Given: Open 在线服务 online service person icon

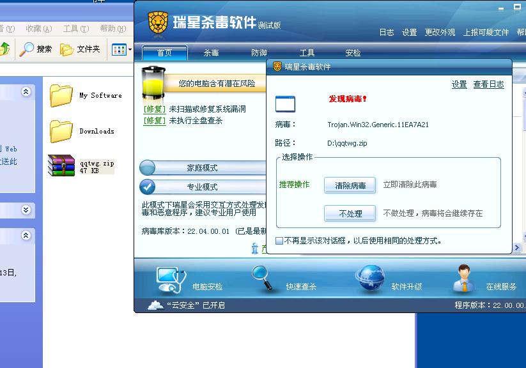Looking at the screenshot, I should [x=463, y=278].
